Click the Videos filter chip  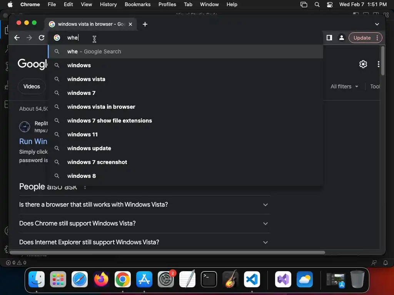pos(32,86)
